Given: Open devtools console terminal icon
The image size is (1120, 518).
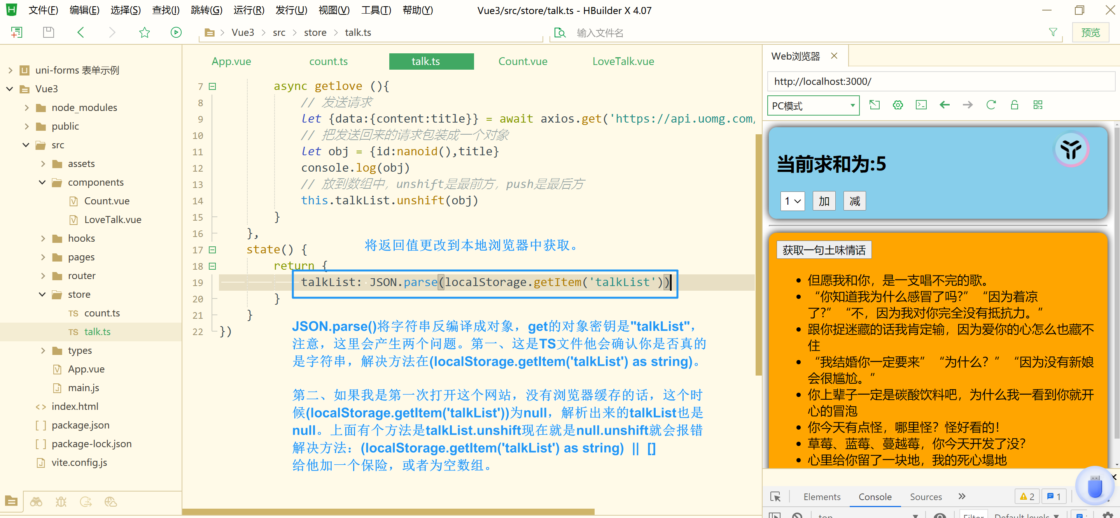Looking at the screenshot, I should point(921,105).
